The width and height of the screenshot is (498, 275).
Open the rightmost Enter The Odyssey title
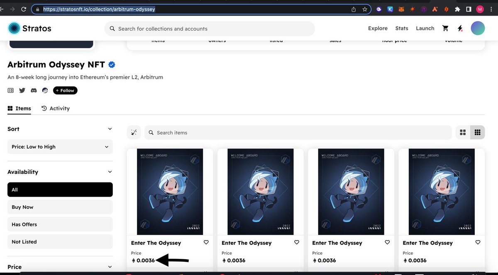pos(428,243)
